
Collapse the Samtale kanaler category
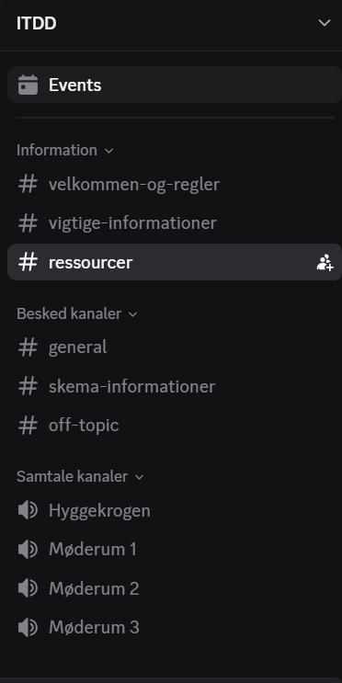(80, 476)
